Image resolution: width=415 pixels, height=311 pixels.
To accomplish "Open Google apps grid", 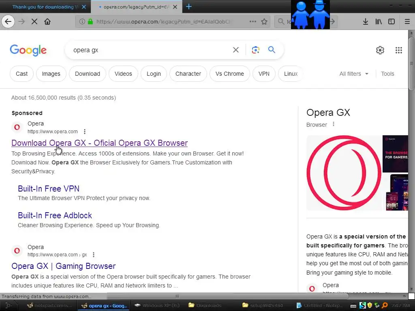I will 399,50.
